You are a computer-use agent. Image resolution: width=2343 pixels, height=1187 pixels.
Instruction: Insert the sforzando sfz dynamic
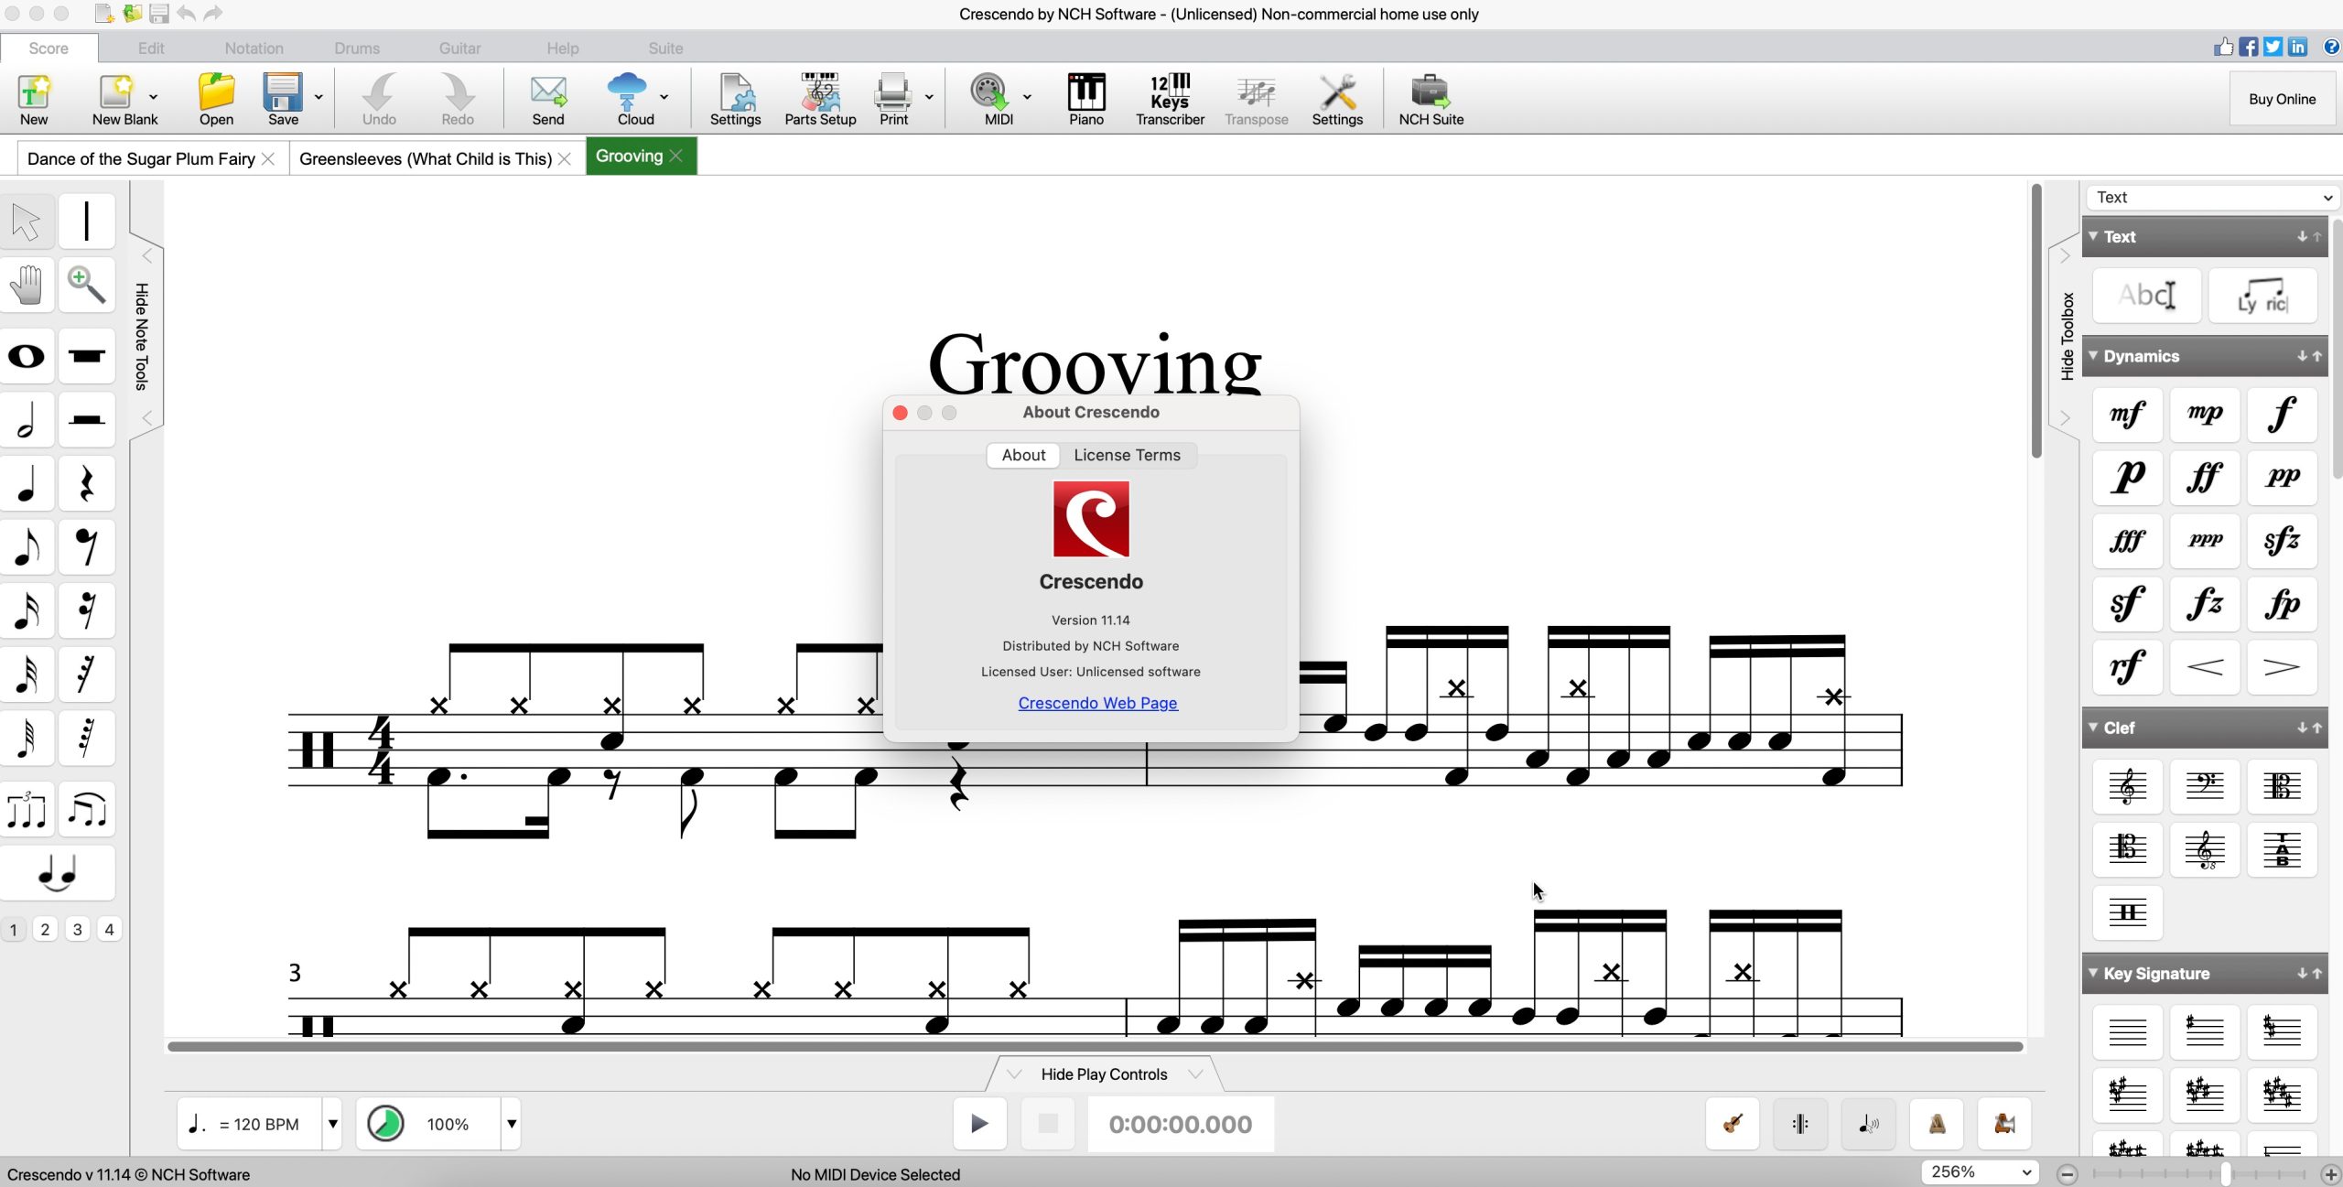2282,540
